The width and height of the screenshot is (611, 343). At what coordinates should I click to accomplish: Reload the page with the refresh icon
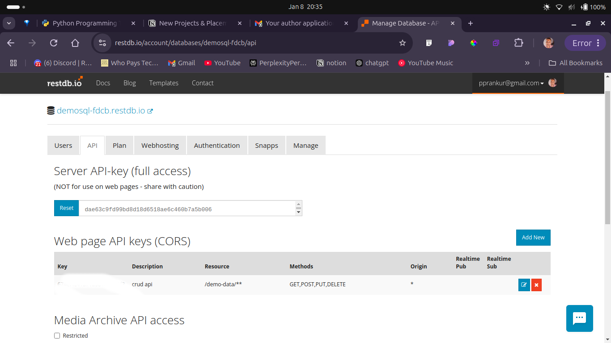(x=54, y=43)
